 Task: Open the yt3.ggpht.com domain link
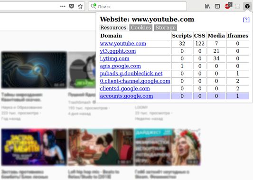coord(118,51)
